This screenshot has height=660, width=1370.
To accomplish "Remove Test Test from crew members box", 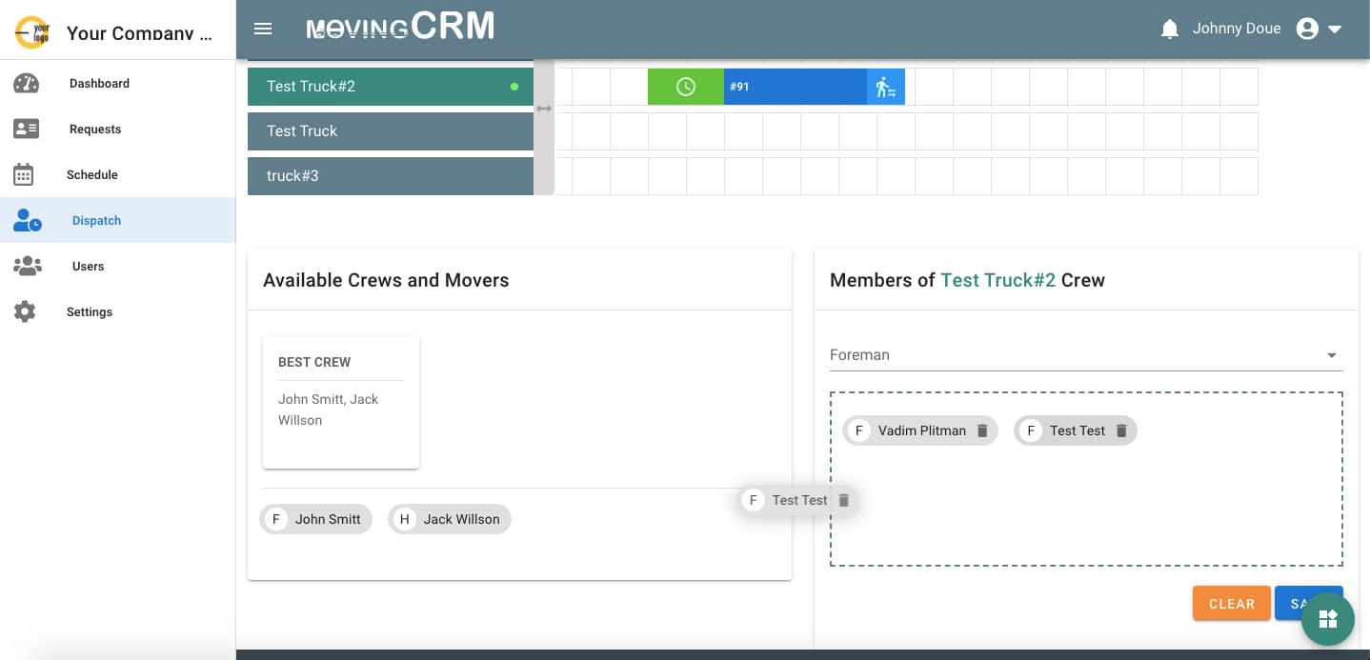I will 1121,430.
